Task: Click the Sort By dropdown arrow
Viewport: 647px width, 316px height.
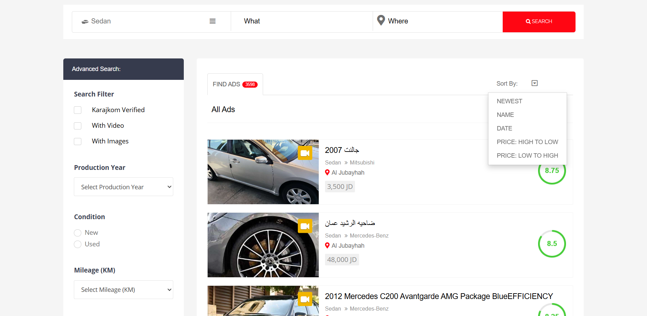Action: click(534, 83)
